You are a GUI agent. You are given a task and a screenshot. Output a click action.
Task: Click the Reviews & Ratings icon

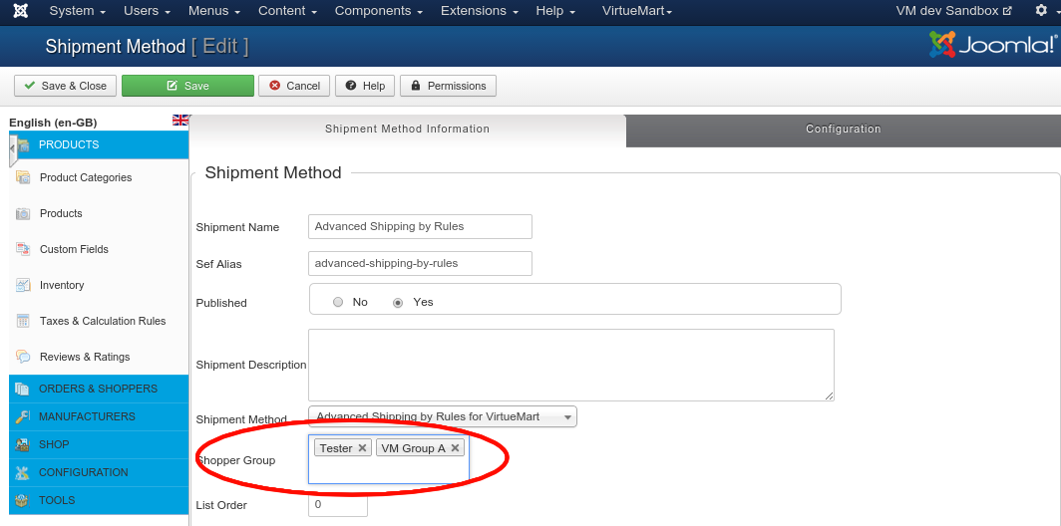click(x=22, y=357)
